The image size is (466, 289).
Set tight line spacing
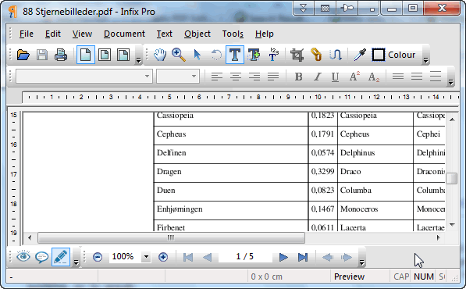pos(398,77)
